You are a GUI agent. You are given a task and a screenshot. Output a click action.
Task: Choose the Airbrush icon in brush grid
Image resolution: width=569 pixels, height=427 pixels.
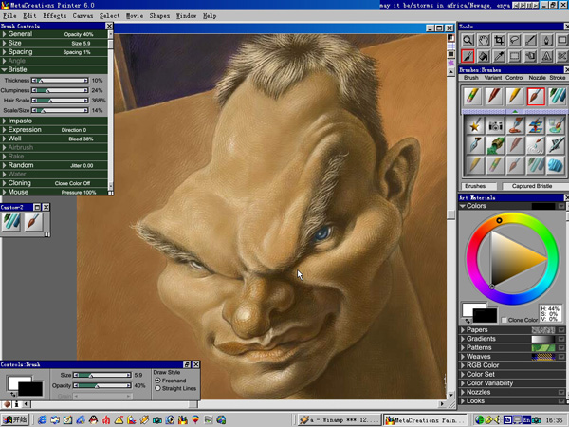[x=556, y=145]
